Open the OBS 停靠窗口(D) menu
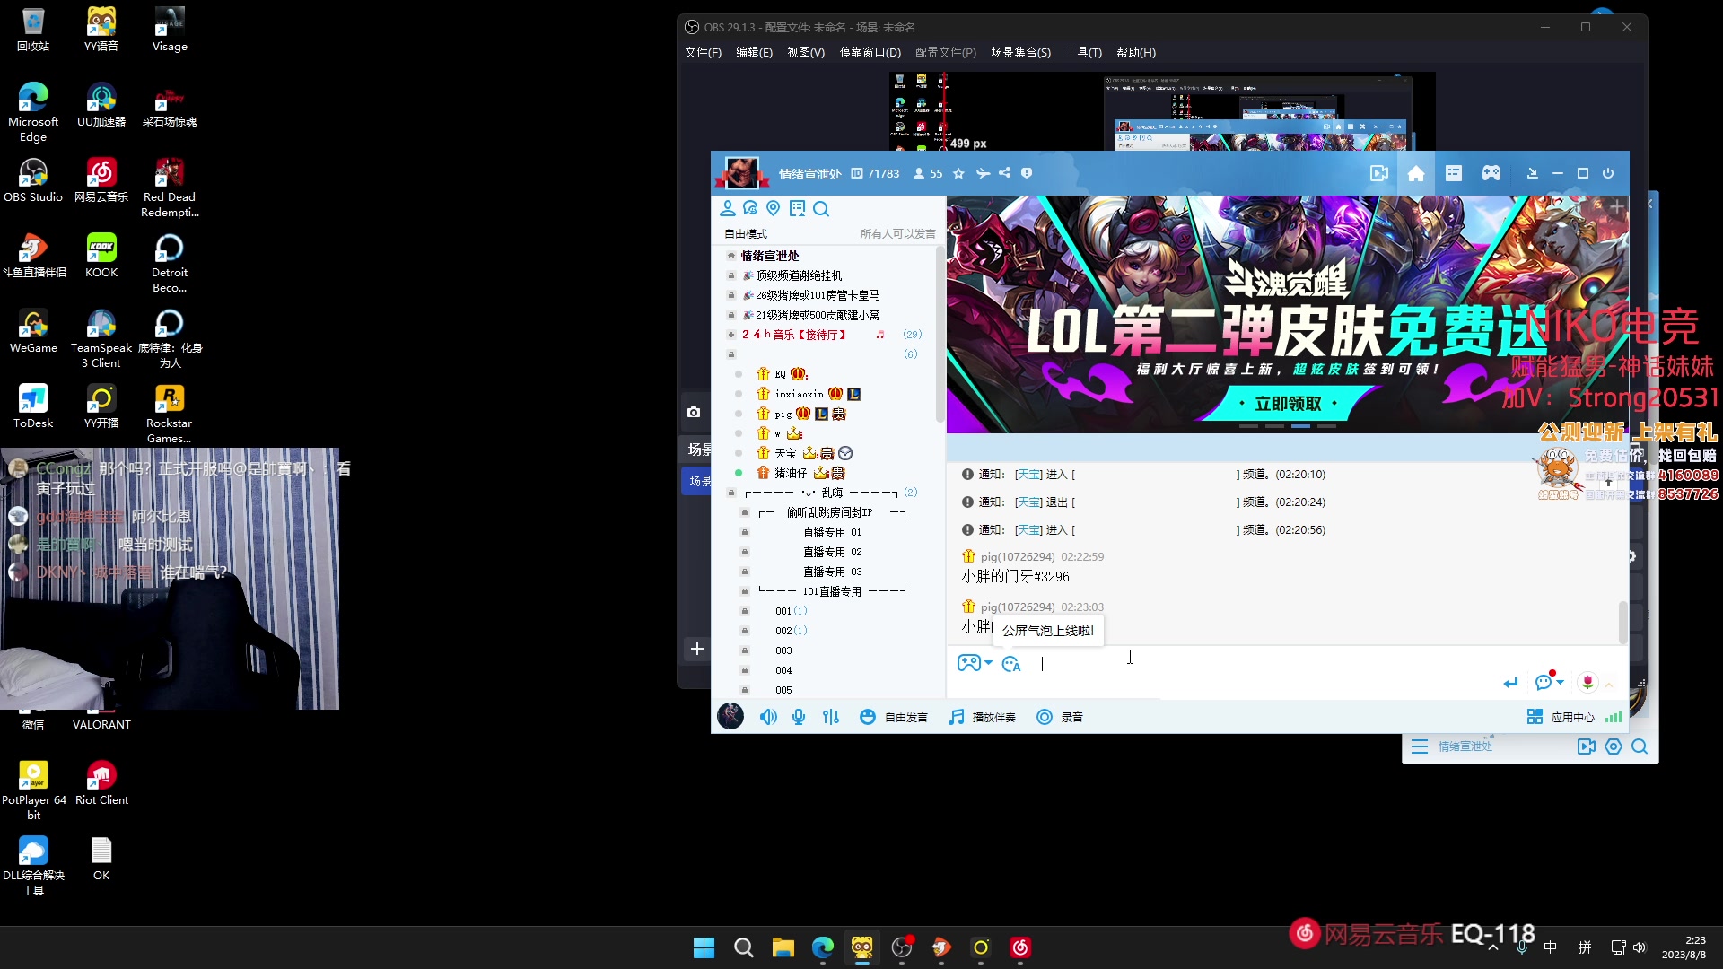 pos(870,53)
